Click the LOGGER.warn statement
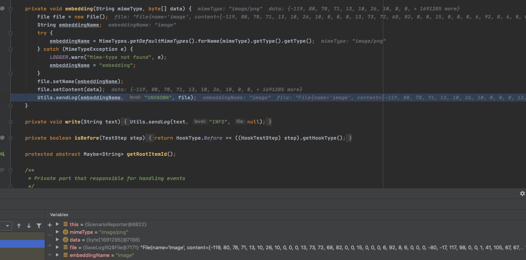The height and width of the screenshot is (260, 526). (x=108, y=57)
